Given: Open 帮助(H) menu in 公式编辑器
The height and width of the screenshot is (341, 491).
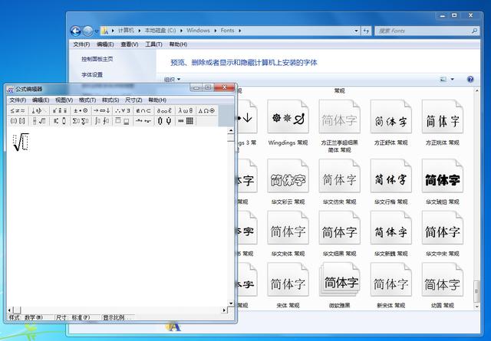Looking at the screenshot, I should (x=157, y=100).
